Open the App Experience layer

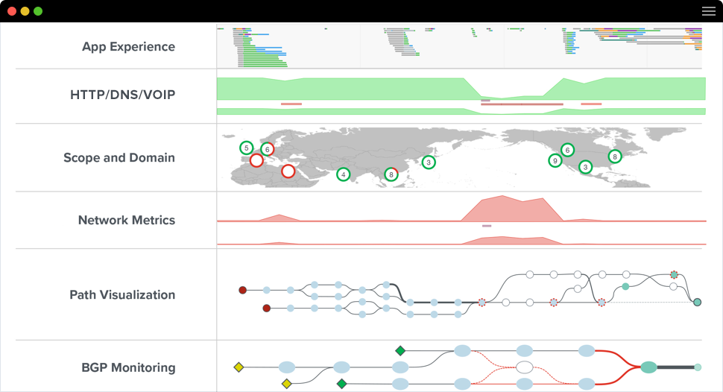[x=128, y=46]
